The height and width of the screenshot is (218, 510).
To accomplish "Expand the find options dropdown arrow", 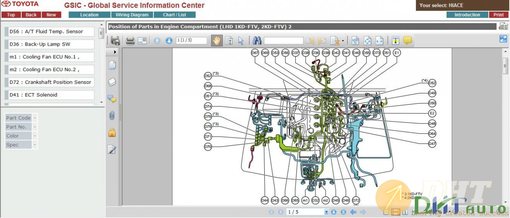I will point(343,41).
